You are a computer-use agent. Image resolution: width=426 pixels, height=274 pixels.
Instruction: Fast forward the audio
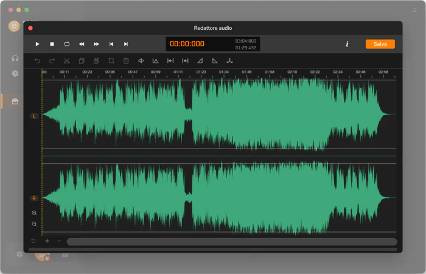[x=96, y=44]
